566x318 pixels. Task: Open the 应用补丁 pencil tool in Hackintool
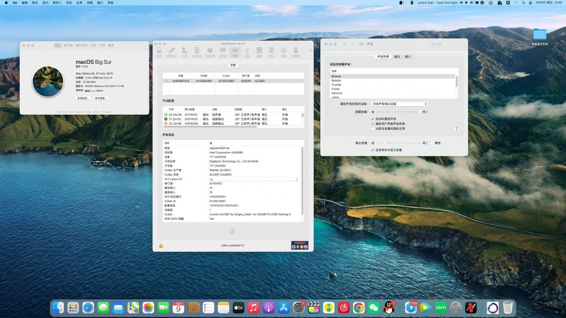click(x=171, y=52)
